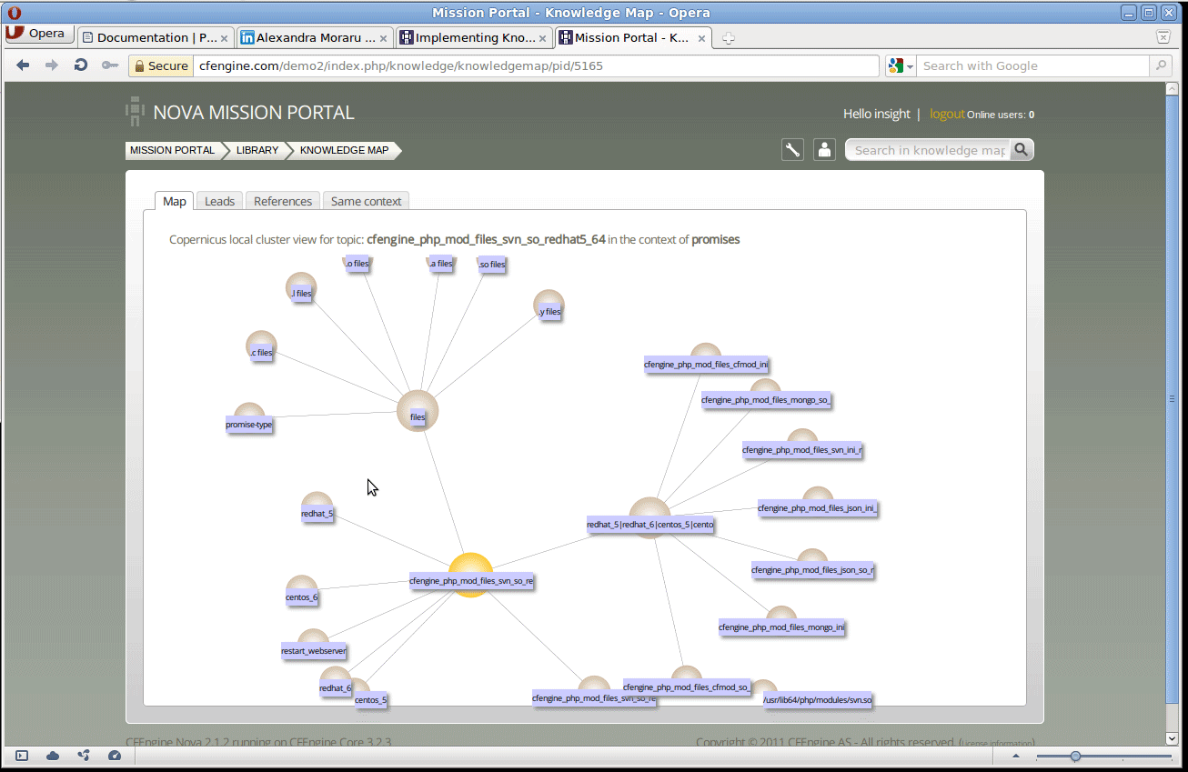1188x772 pixels.
Task: Close the Implementing Kno... browser tab
Action: (x=543, y=38)
